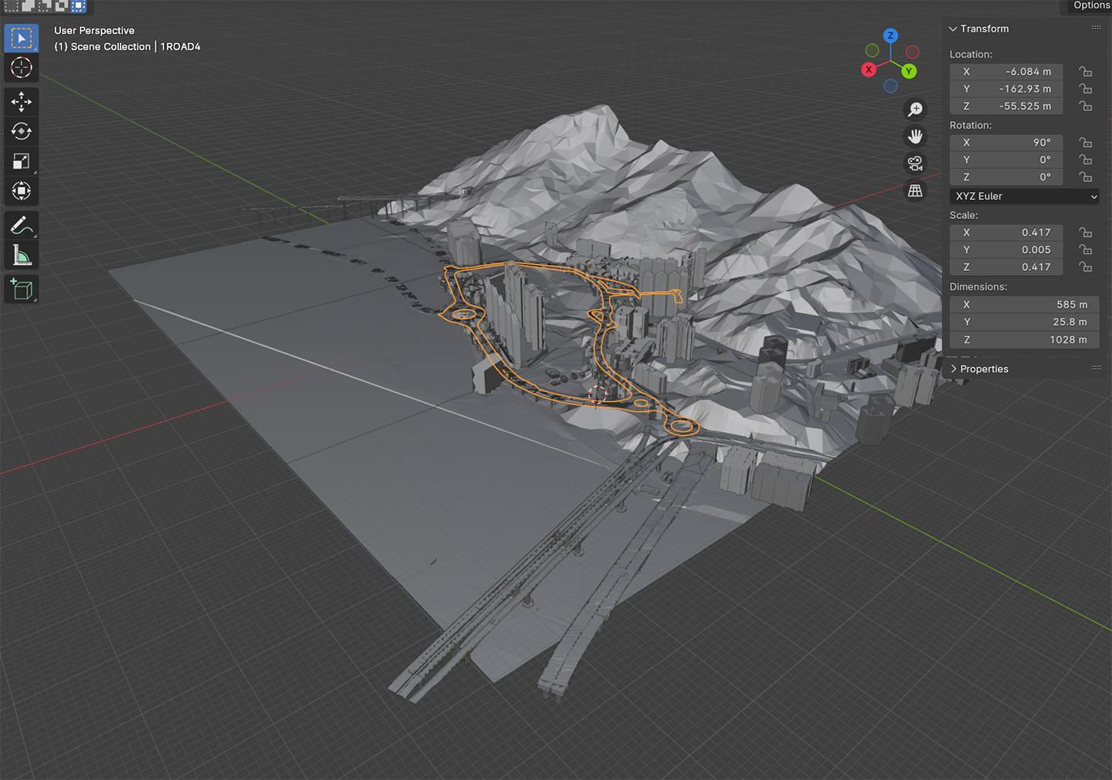Click the Dimensions Z field
Viewport: 1112px width, 780px height.
(x=1023, y=339)
